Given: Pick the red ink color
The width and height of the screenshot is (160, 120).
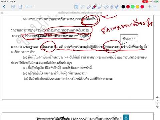Looking at the screenshot, I should click(128, 7).
